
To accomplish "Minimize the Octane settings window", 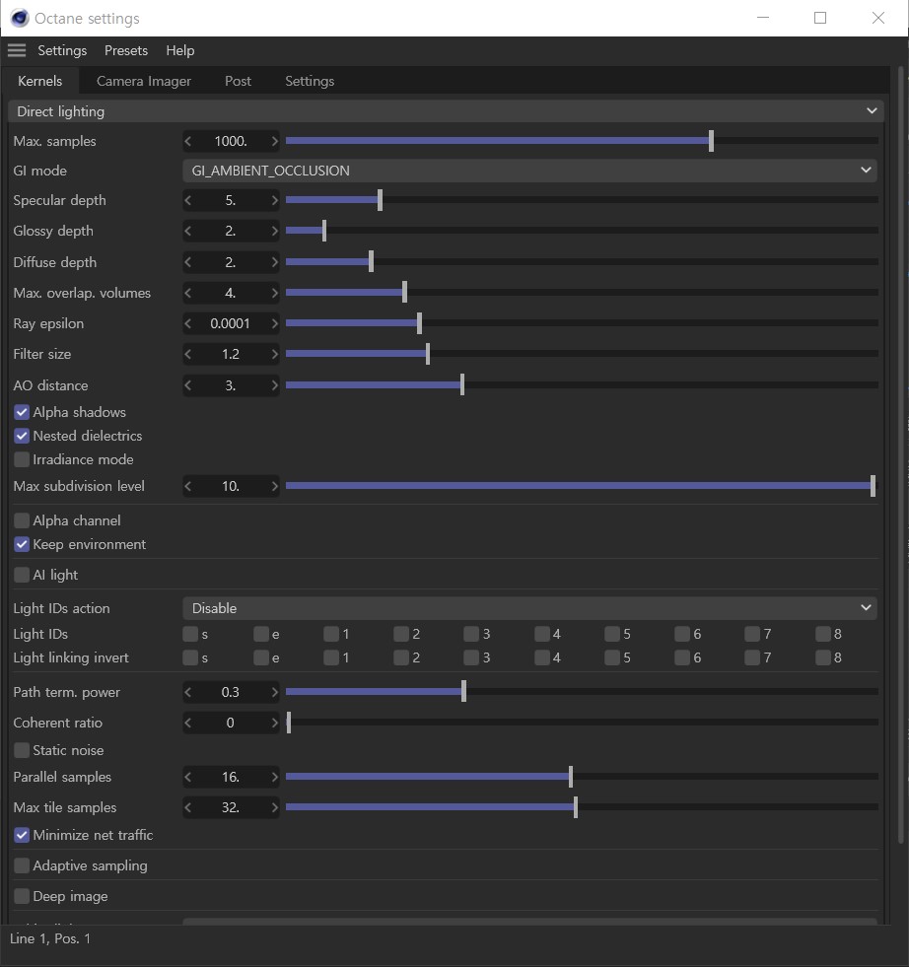I will [763, 18].
